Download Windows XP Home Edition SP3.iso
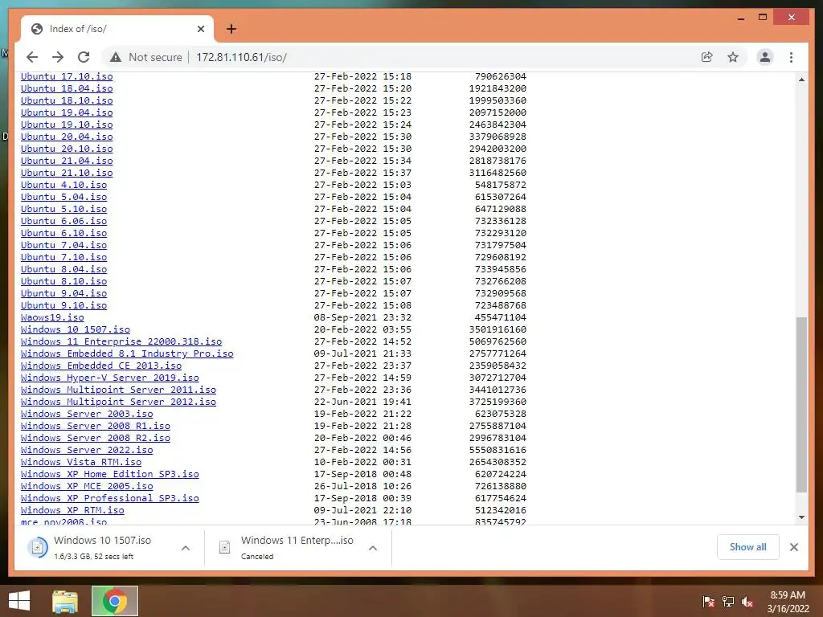The width and height of the screenshot is (823, 617). (109, 475)
